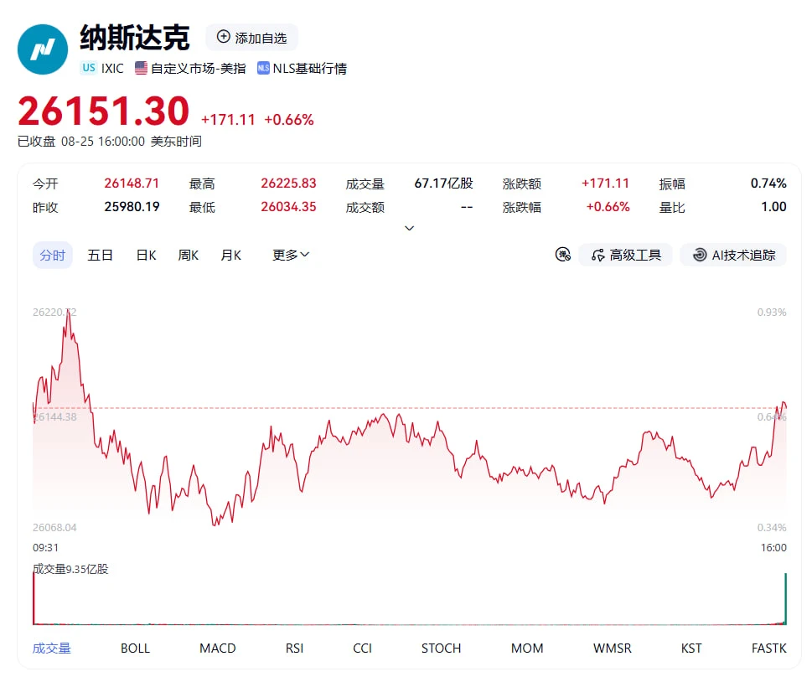Select the MACD indicator tab
Viewport: 812px width, 677px height.
[218, 648]
